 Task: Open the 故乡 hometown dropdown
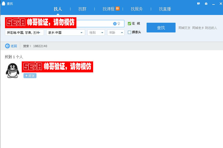pyautogui.click(x=65, y=32)
